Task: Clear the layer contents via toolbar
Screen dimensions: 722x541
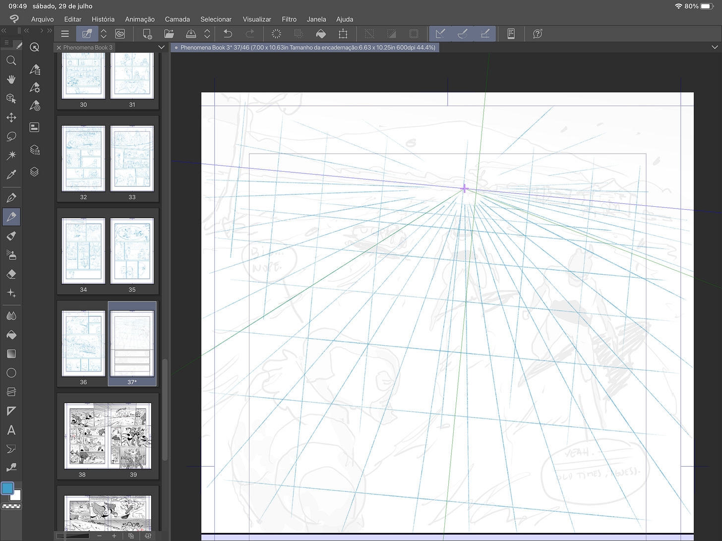Action: [x=276, y=34]
